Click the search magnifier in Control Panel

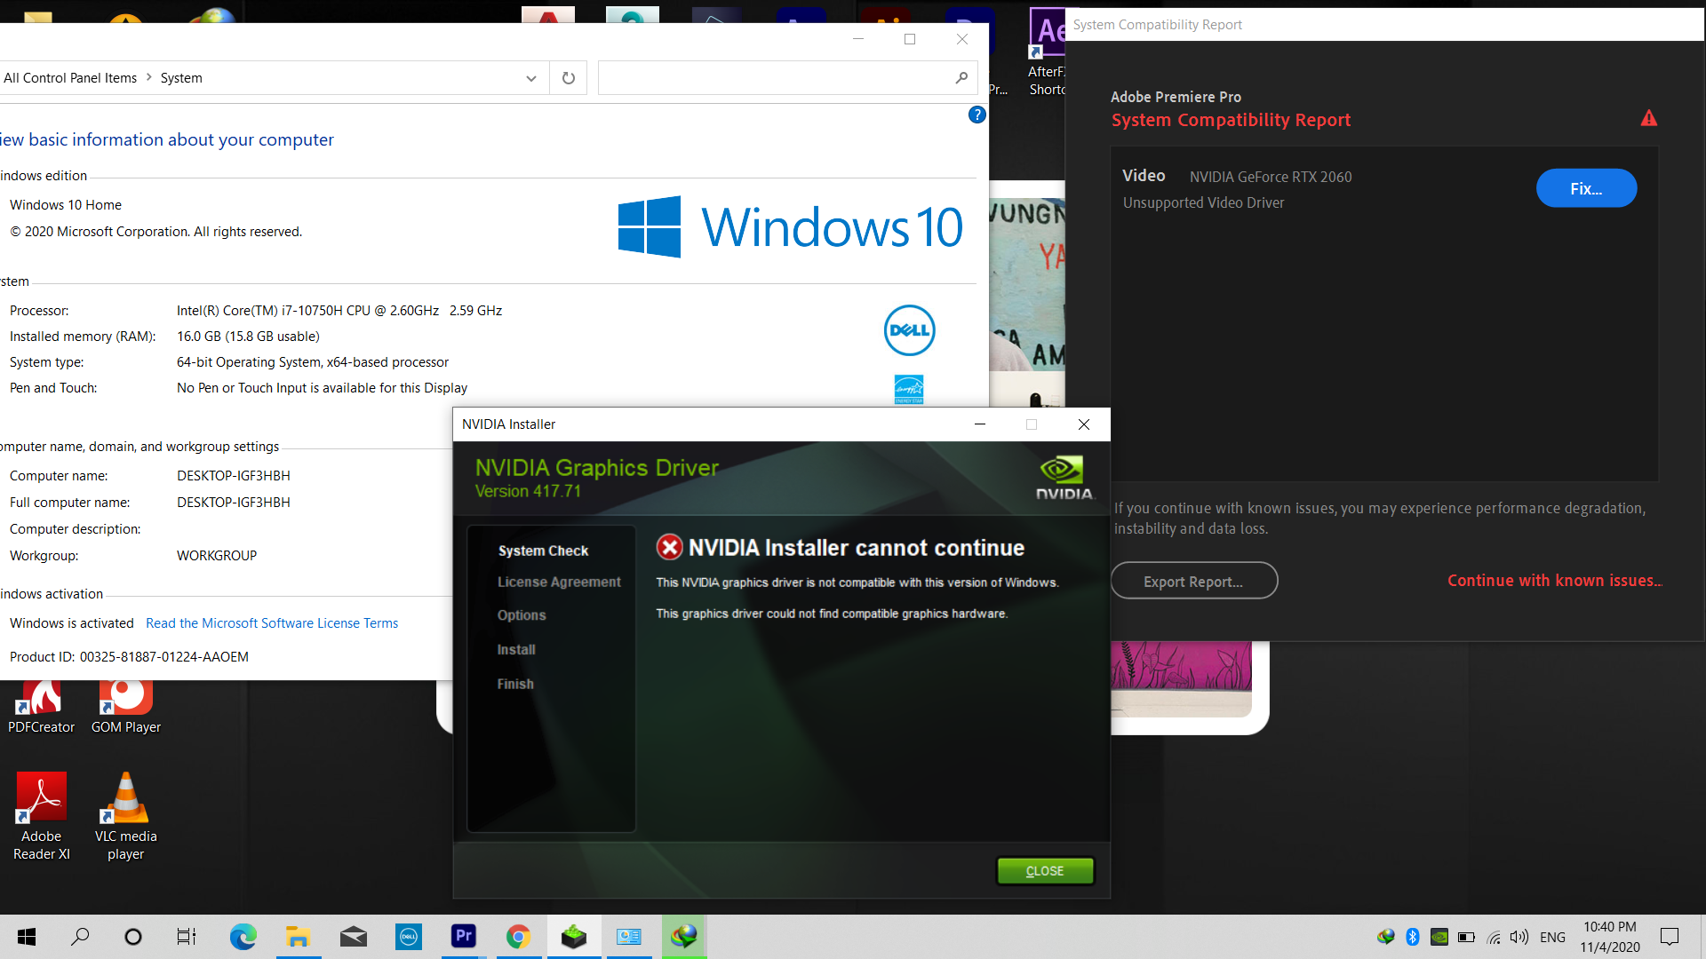[x=961, y=78]
